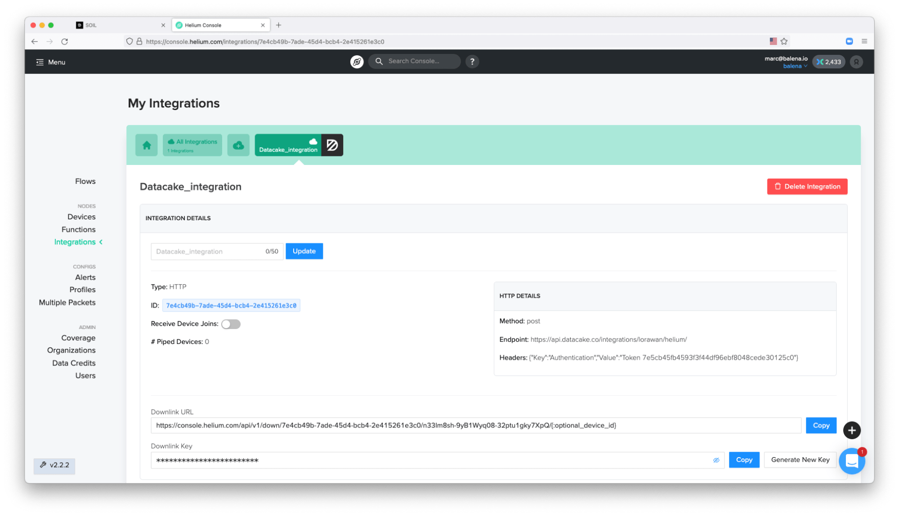Screen dimensions: 899x516
Task: Click the Data Credits balance badge
Action: point(828,62)
